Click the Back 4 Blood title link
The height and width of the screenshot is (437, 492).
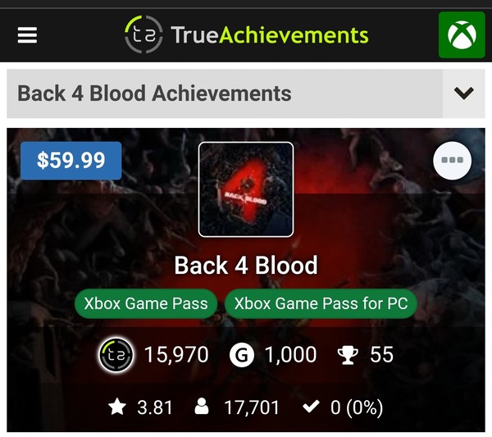246,266
